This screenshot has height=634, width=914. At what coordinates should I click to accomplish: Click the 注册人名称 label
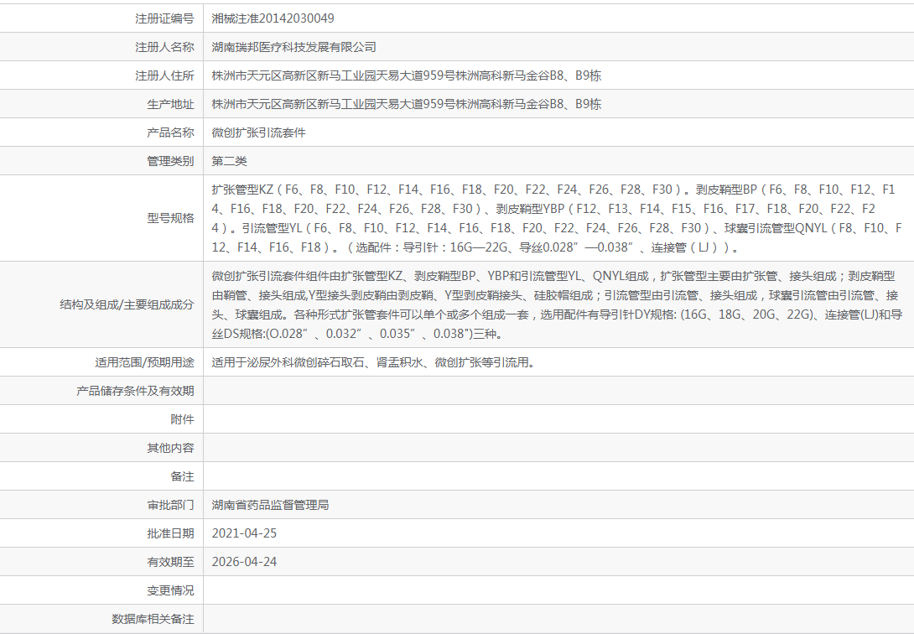click(x=164, y=47)
